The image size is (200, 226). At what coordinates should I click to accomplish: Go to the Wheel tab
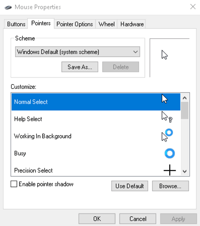click(107, 24)
